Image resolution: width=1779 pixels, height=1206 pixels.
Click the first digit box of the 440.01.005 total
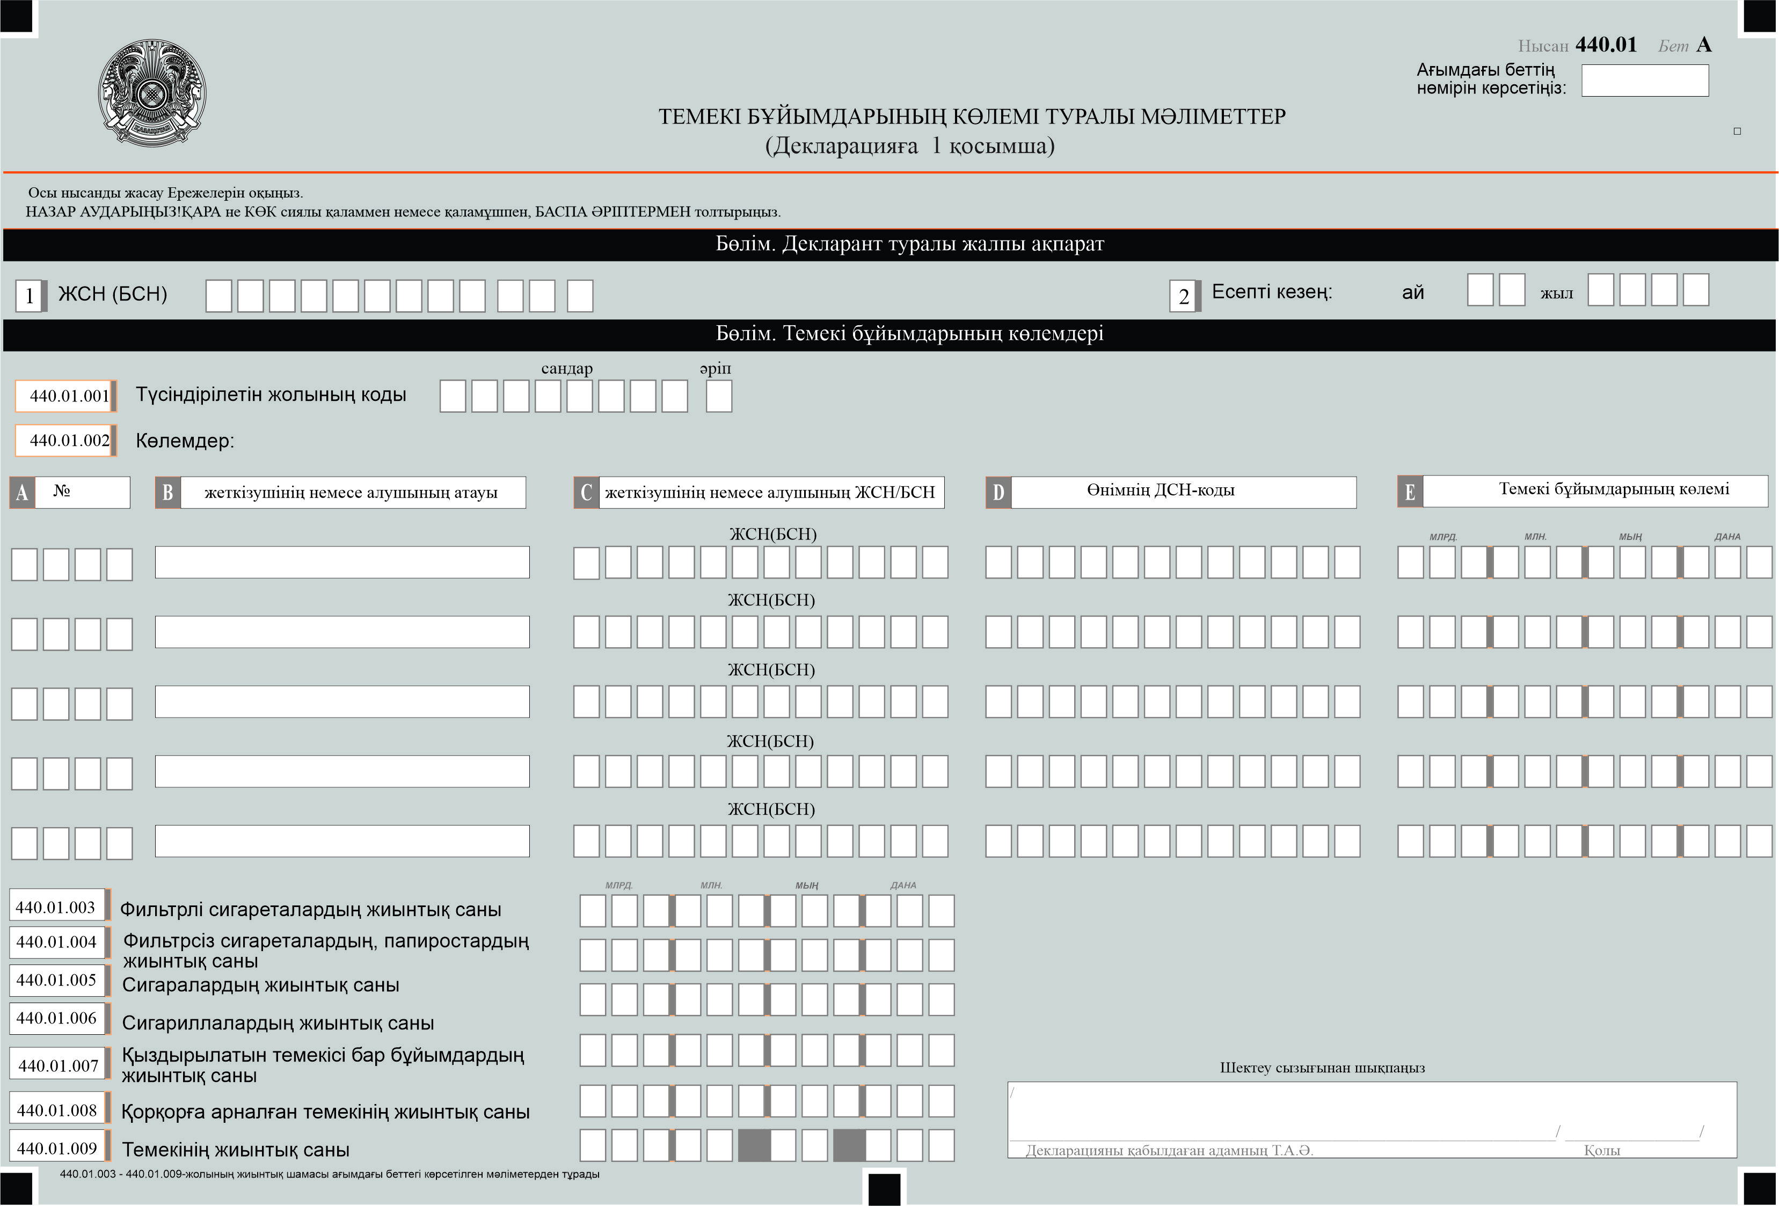593,1000
